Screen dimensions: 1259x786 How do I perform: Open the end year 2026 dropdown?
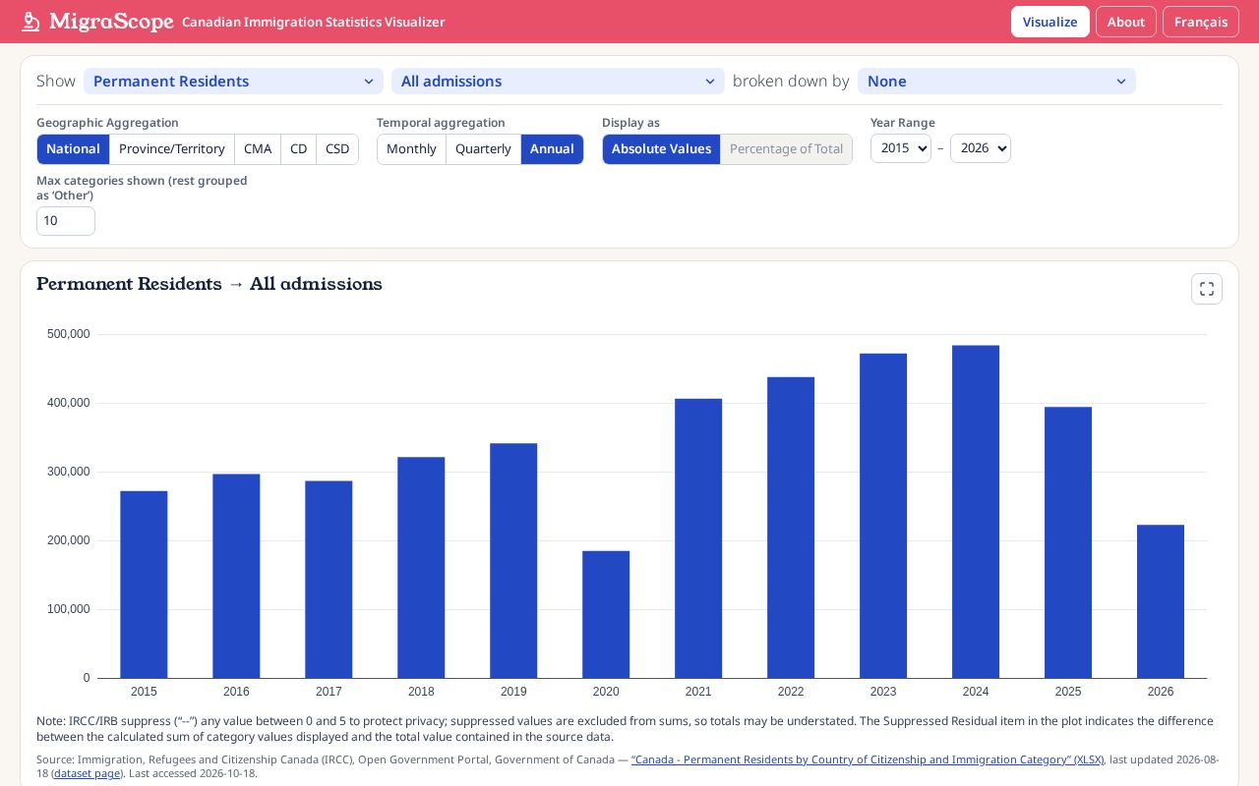point(981,148)
